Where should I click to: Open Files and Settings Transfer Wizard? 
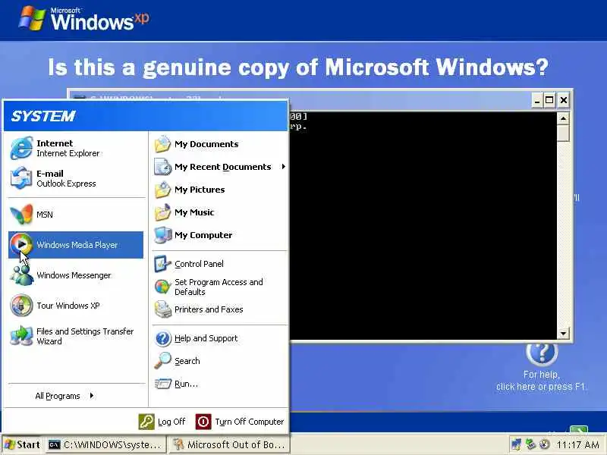76,336
